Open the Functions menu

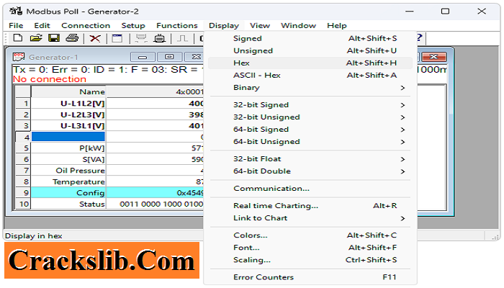point(177,26)
